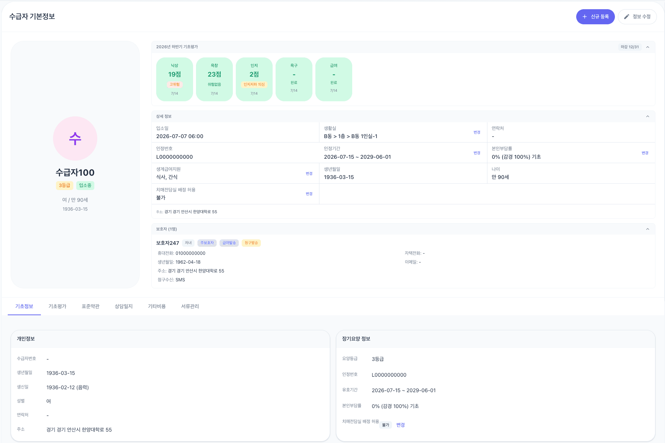Click the 고위험 tag on 낙상 card

pos(175,84)
